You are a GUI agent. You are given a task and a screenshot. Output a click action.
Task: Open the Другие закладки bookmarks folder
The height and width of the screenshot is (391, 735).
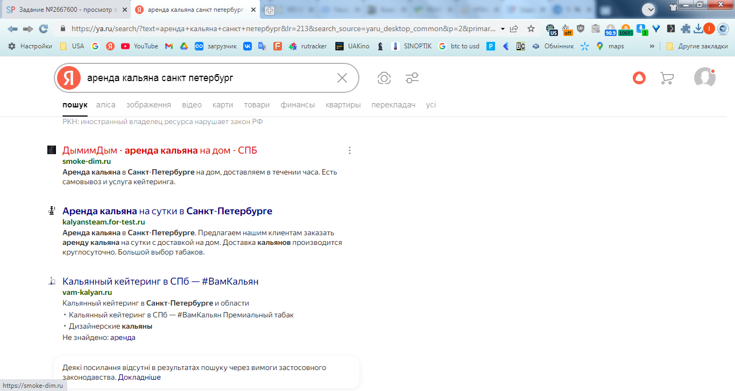coord(697,46)
